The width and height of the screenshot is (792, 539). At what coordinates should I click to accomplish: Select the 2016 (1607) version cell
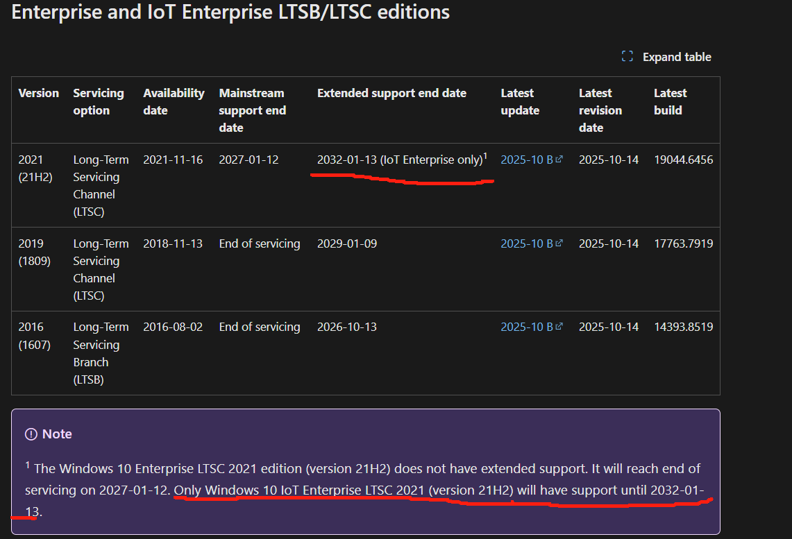click(34, 336)
